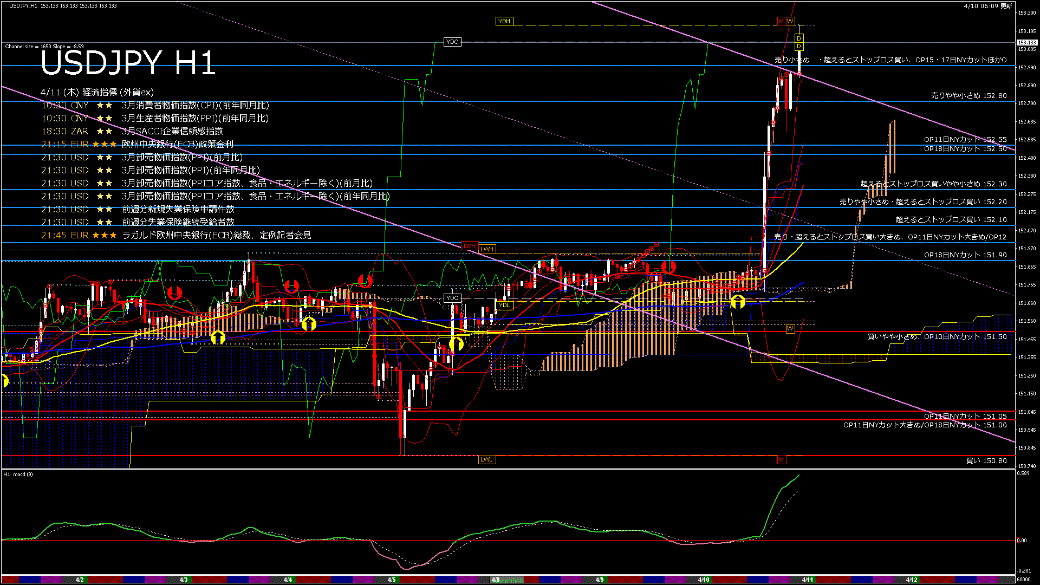
Task: Click the rightmost yellow up-arrow signal circle
Action: pyautogui.click(x=738, y=302)
